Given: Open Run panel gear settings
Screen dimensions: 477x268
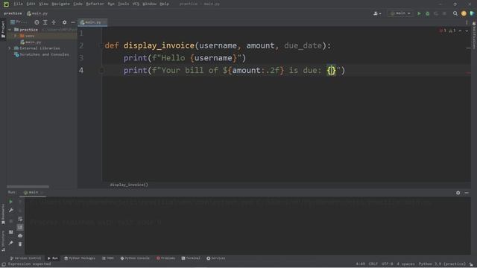Looking at the screenshot, I should [458, 193].
